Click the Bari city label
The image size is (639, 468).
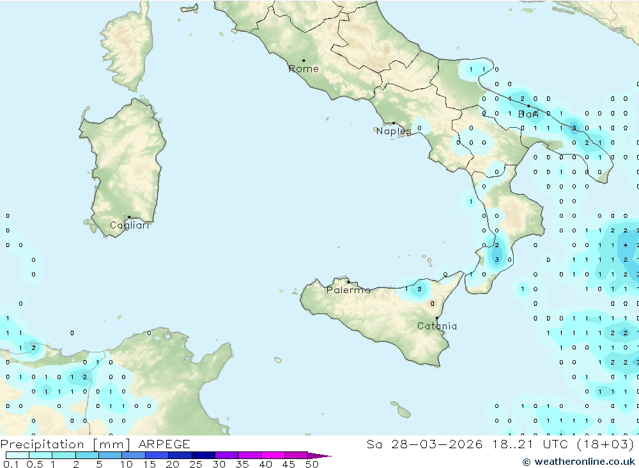pos(528,114)
